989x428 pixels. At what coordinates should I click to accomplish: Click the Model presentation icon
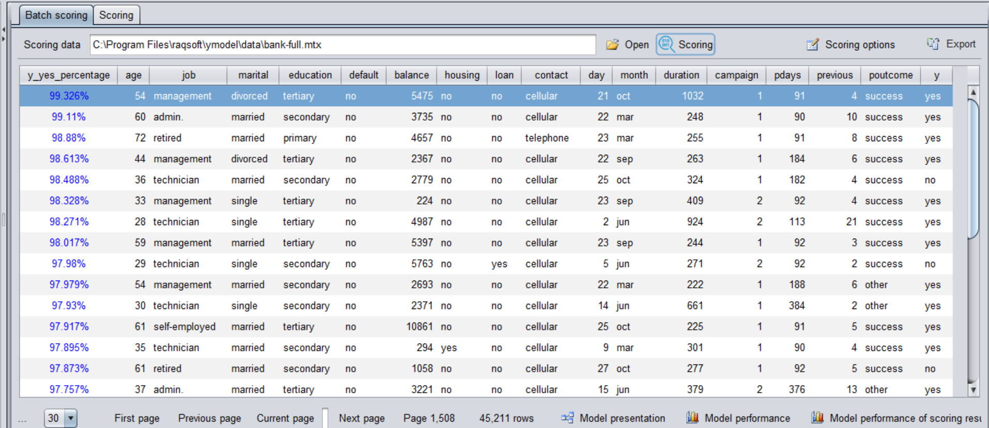568,418
